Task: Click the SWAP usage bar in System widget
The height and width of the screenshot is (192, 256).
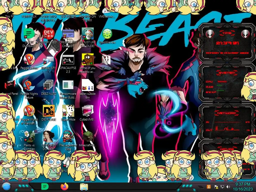Action: pos(220,90)
